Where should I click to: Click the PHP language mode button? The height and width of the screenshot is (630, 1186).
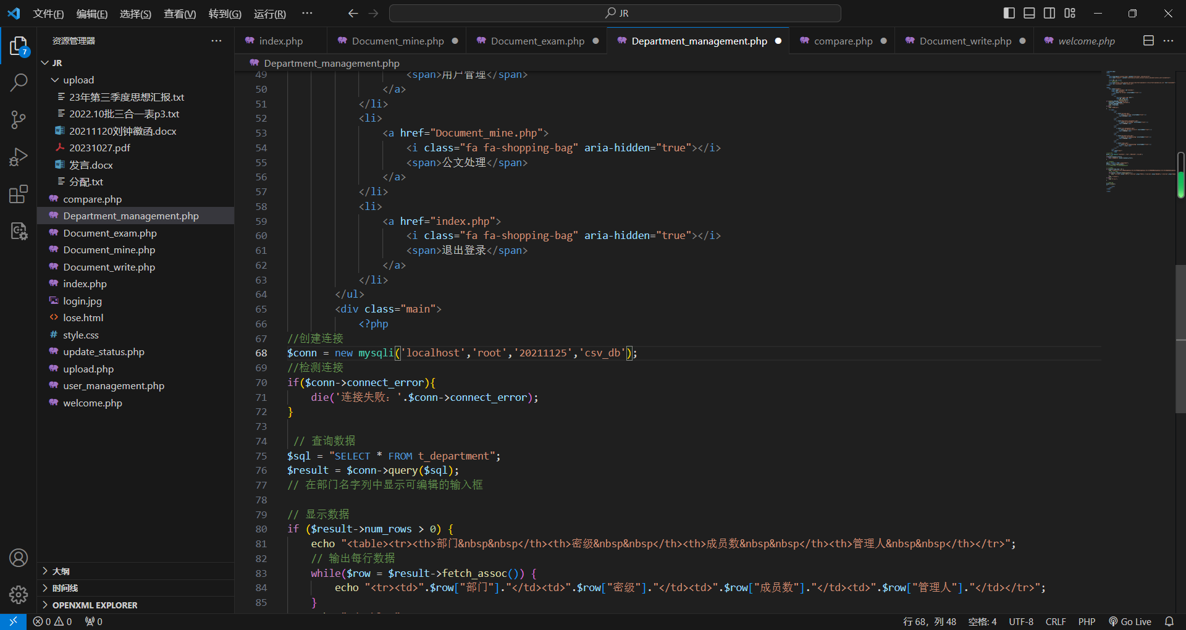tap(1087, 621)
